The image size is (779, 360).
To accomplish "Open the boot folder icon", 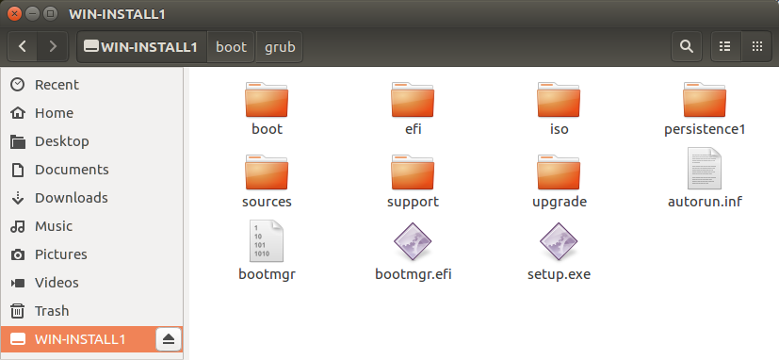I will (x=267, y=100).
